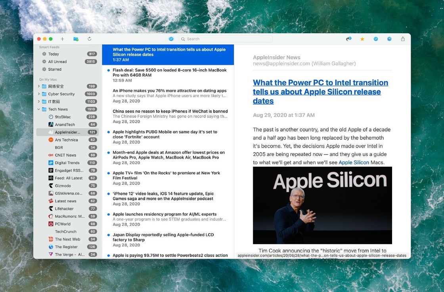Select the All Unread smart feed
444x292 pixels.
coord(67,62)
